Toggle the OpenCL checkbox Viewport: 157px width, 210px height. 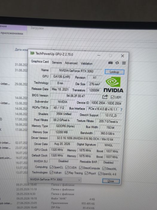point(51,167)
